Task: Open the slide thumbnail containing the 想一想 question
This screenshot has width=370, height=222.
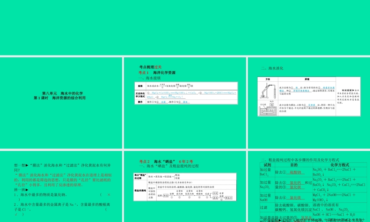Action: point(61,186)
